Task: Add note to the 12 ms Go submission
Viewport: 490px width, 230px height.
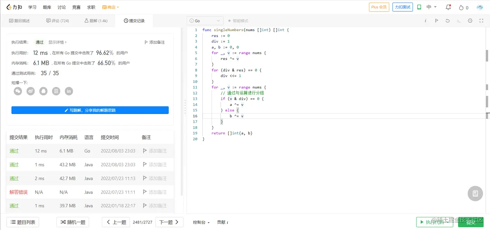Action: (155, 151)
